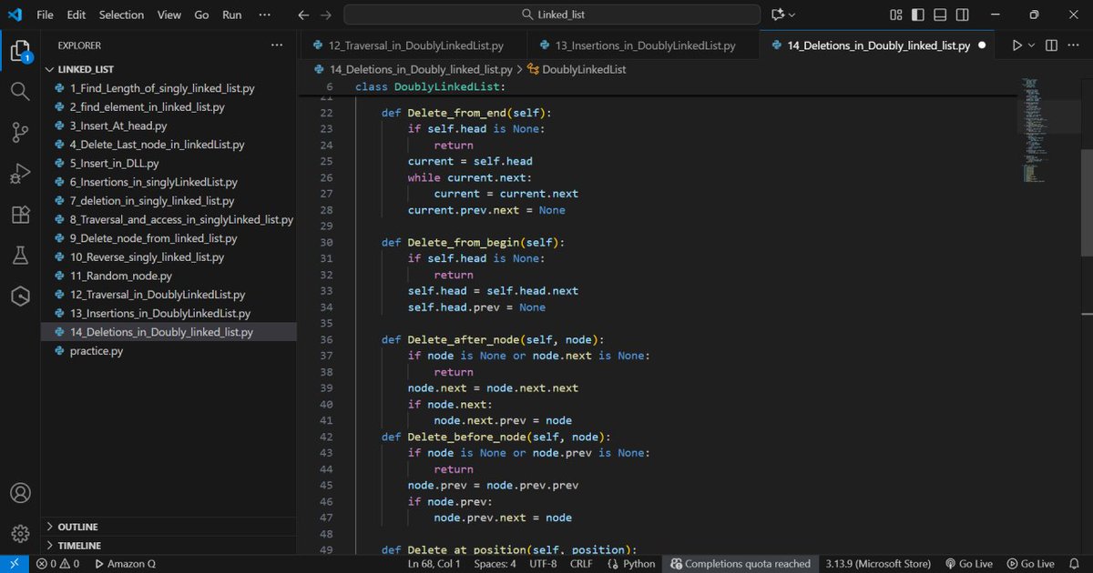
Task: Close the unsaved 14_Deletions tab dot
Action: pyautogui.click(x=982, y=45)
